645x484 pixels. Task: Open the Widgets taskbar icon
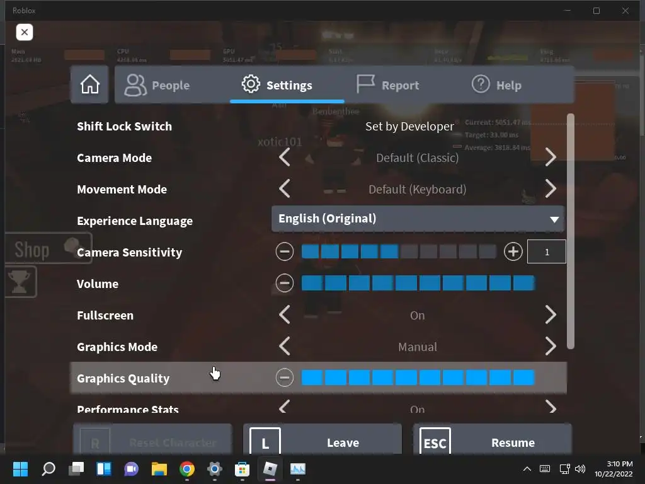pos(104,469)
